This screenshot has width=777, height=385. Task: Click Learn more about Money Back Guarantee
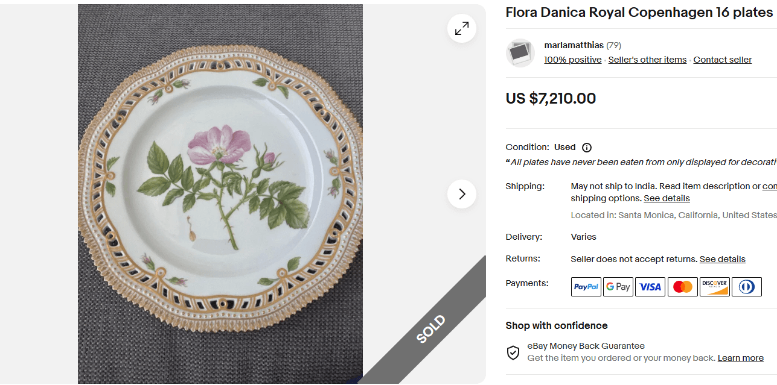(740, 358)
